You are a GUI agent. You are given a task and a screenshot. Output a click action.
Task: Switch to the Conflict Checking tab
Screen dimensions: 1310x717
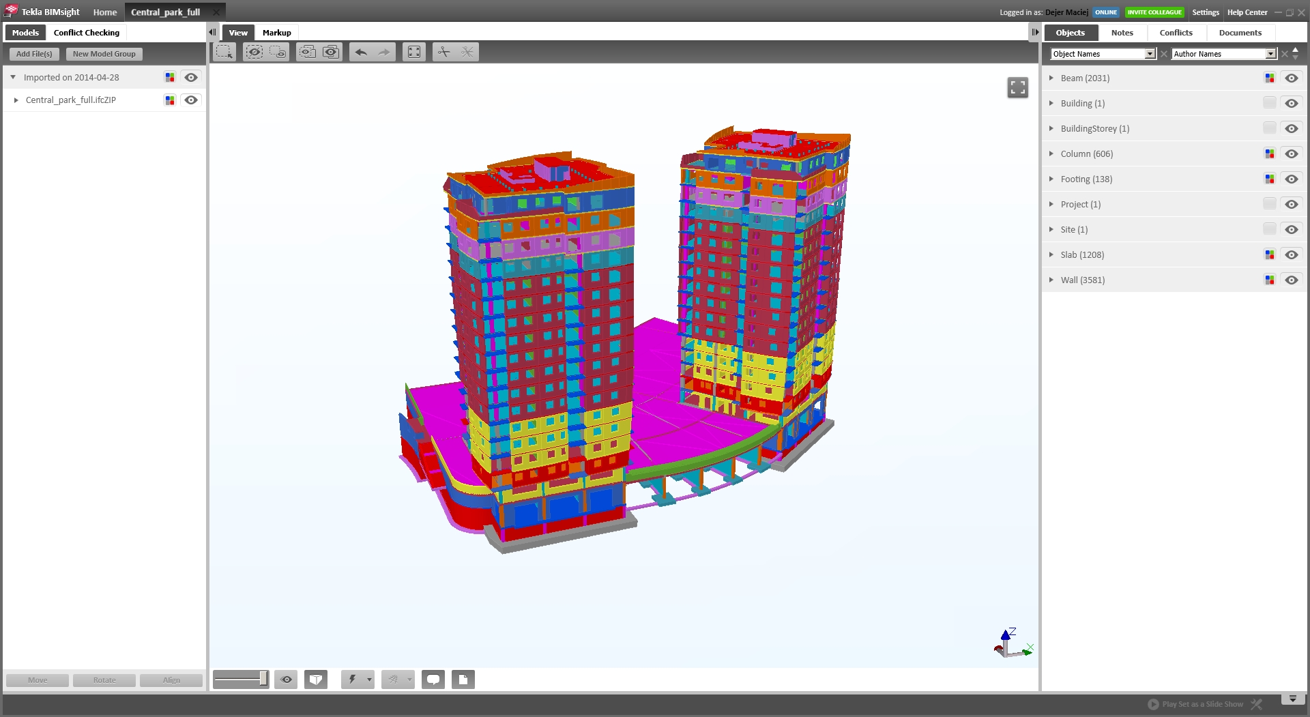87,33
